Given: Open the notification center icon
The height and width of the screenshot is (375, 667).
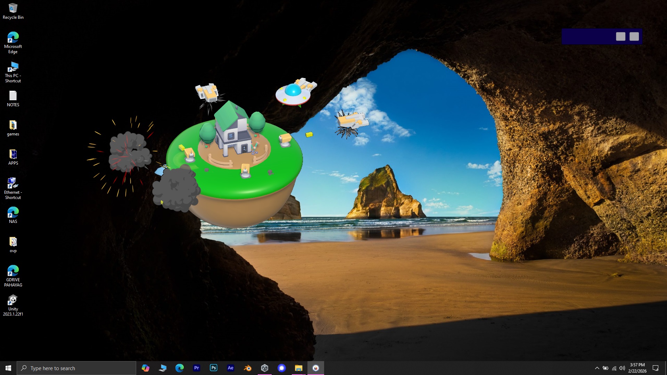Looking at the screenshot, I should pos(656,368).
